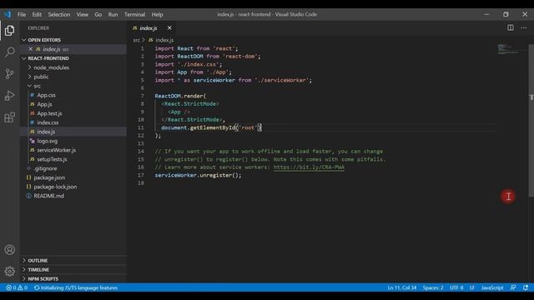Click the code minimap preview
This screenshot has height=300, width=534.
coord(511,49)
